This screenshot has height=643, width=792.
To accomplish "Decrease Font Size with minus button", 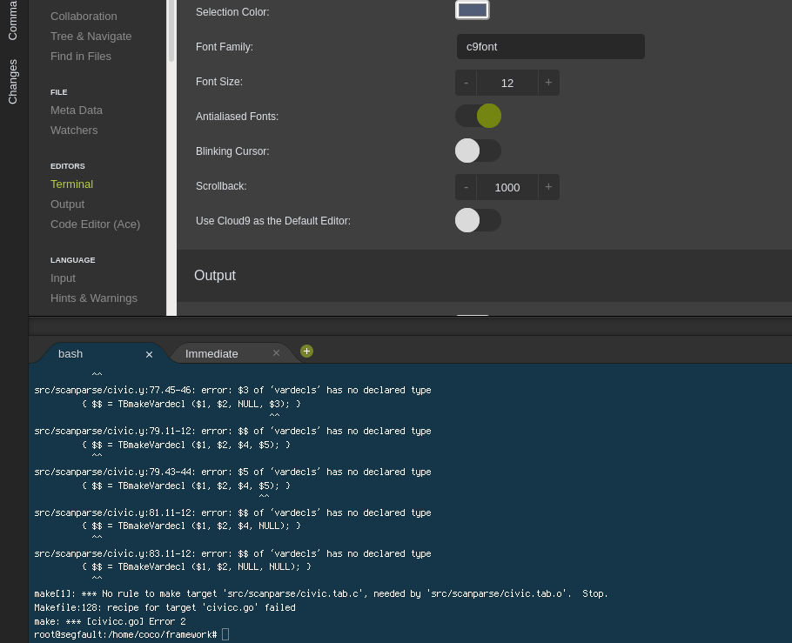I will pos(466,83).
